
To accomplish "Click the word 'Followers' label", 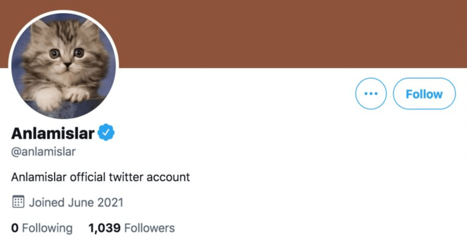I will point(149,228).
